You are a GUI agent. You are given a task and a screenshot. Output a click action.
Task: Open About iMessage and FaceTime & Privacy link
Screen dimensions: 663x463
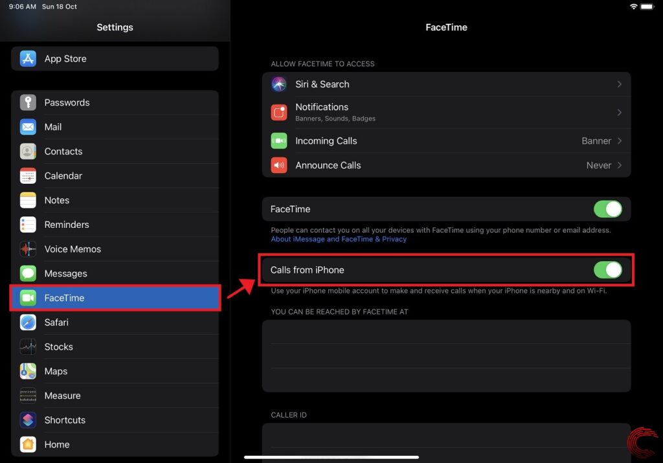coord(338,239)
